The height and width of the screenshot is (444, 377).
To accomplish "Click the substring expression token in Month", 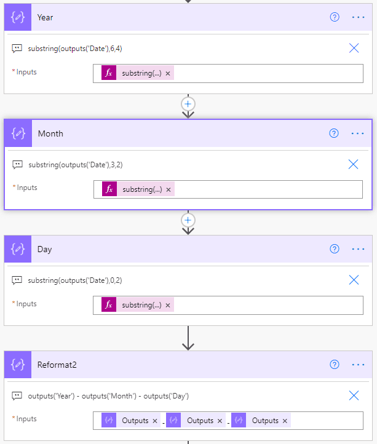I will [x=141, y=189].
